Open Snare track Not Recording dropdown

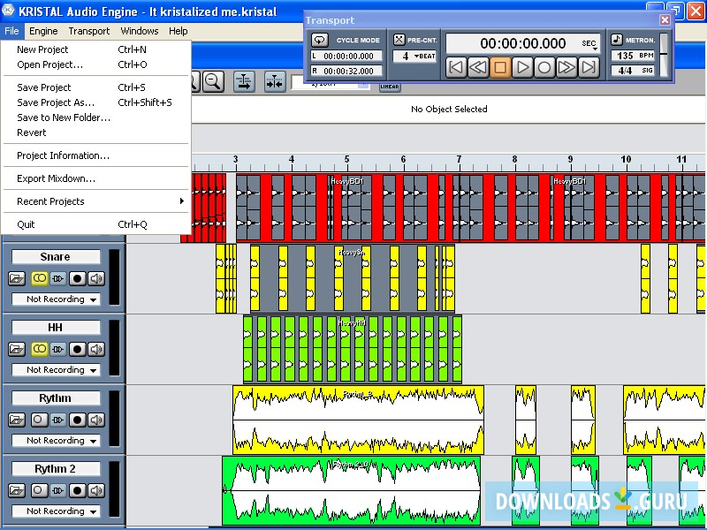[x=55, y=299]
